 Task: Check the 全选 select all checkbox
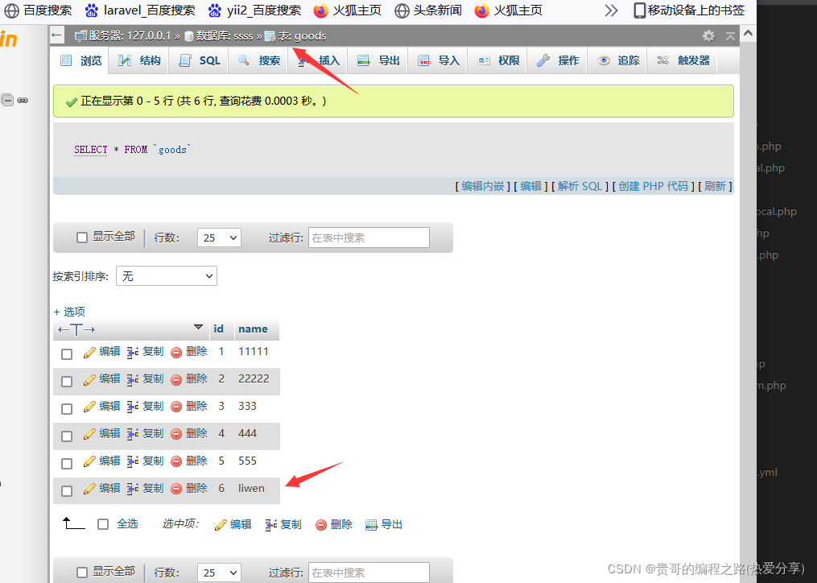103,524
